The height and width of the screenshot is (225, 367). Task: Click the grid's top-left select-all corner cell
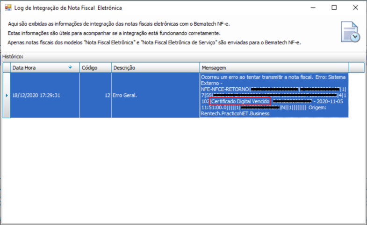point(7,68)
